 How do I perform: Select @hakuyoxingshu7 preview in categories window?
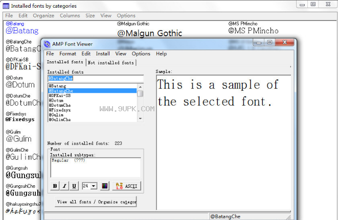23,211
